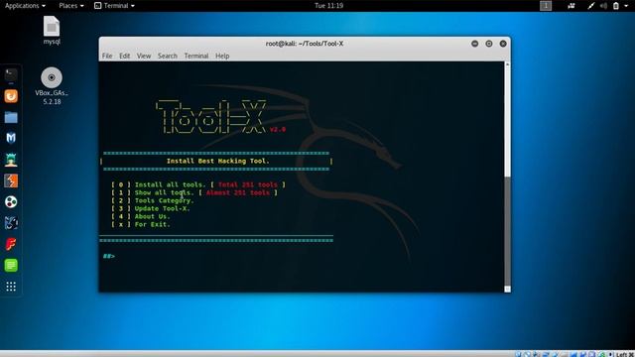635x357 pixels.
Task: Click the ##> terminal prompt
Action: point(108,256)
